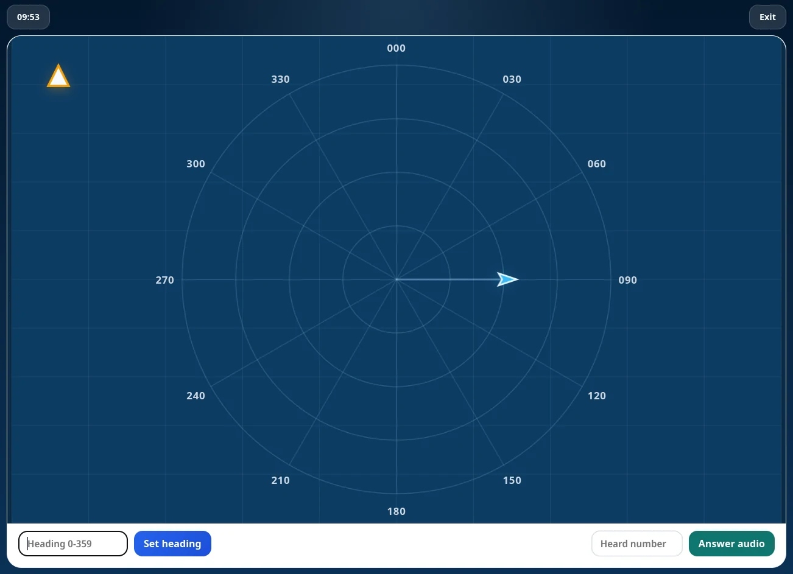Click the 150 compass label
The height and width of the screenshot is (574, 793).
point(512,480)
